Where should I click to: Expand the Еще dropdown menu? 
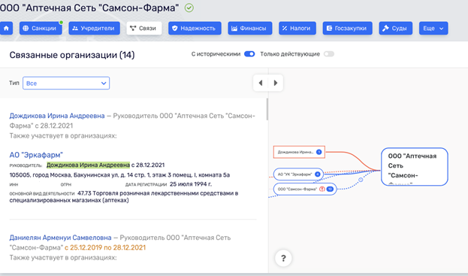click(433, 29)
